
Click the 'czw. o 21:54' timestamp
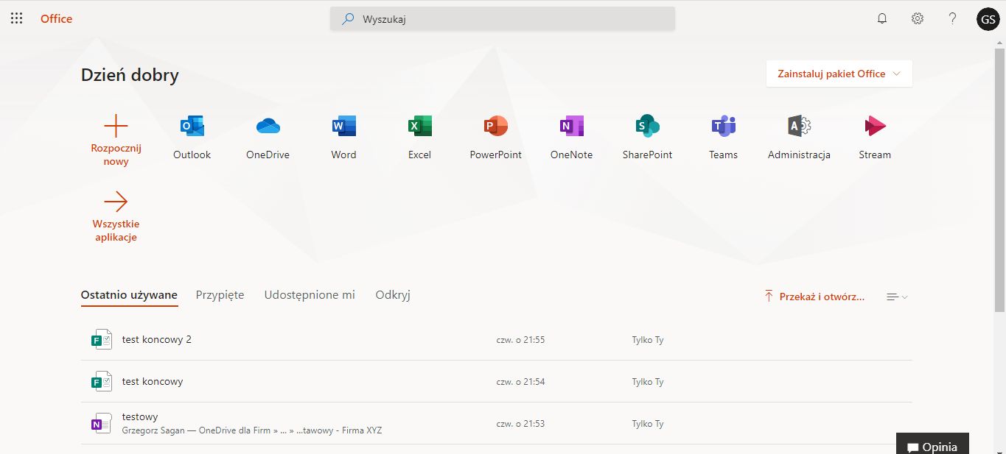tap(520, 382)
